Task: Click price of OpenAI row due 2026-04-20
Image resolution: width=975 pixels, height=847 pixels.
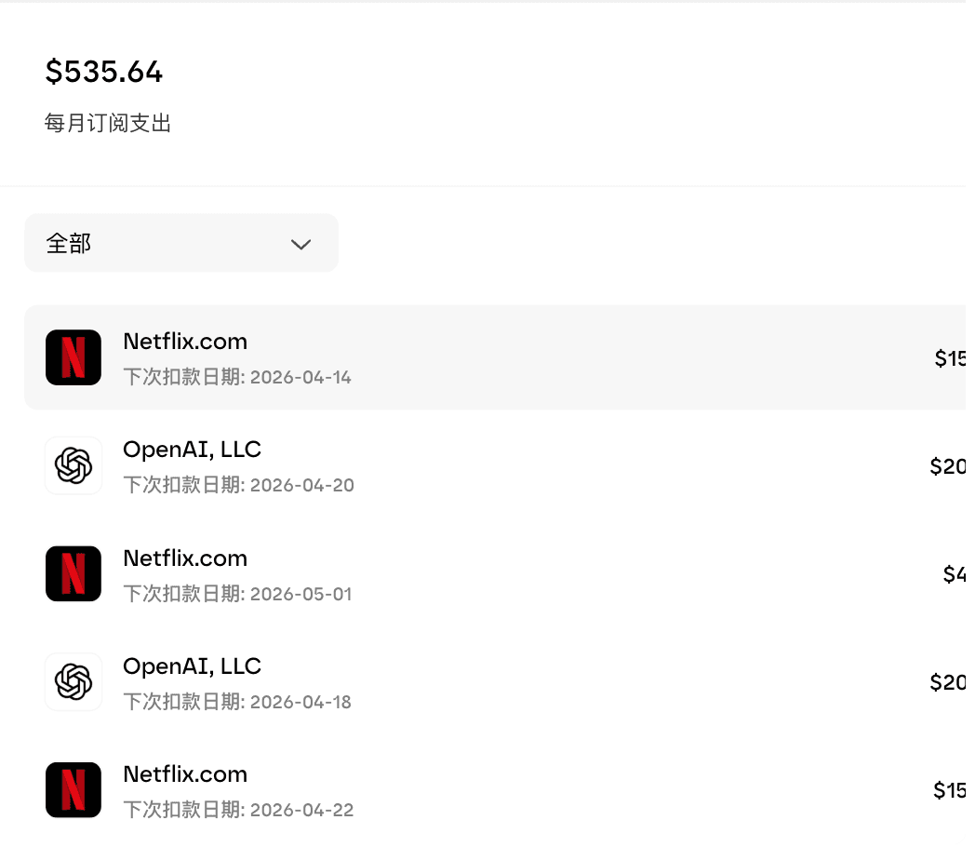Action: pos(948,466)
